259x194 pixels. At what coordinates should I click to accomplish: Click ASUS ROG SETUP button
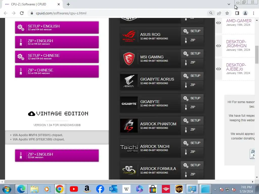tap(192, 31)
